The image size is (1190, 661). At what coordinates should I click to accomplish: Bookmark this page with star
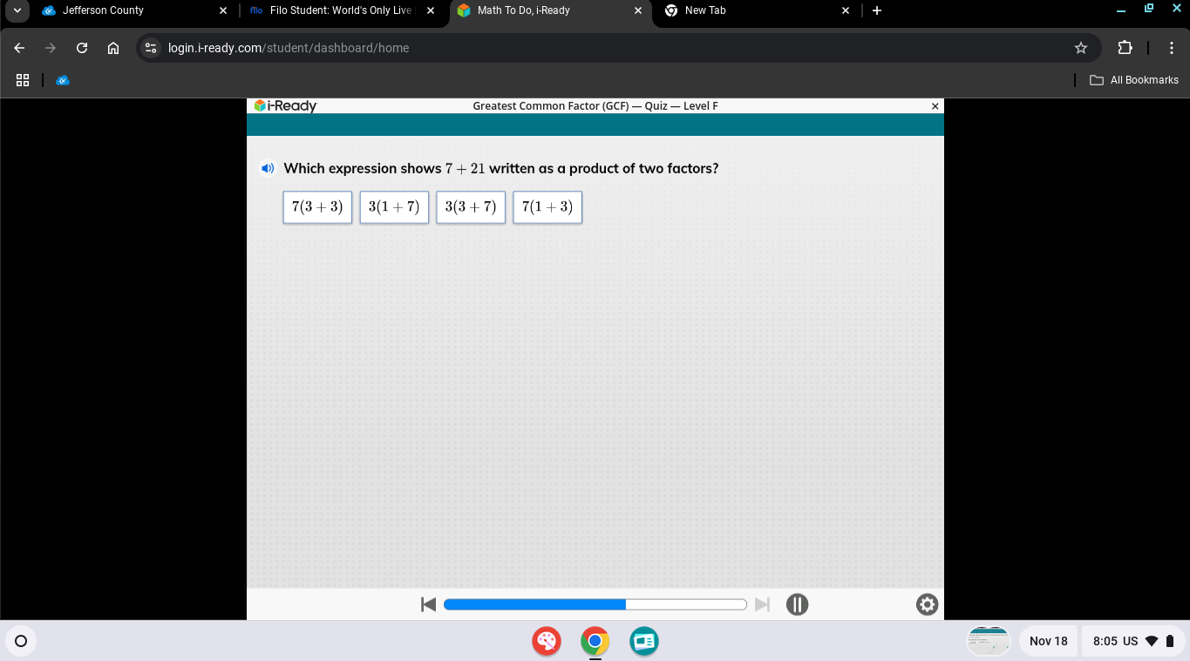coord(1081,48)
